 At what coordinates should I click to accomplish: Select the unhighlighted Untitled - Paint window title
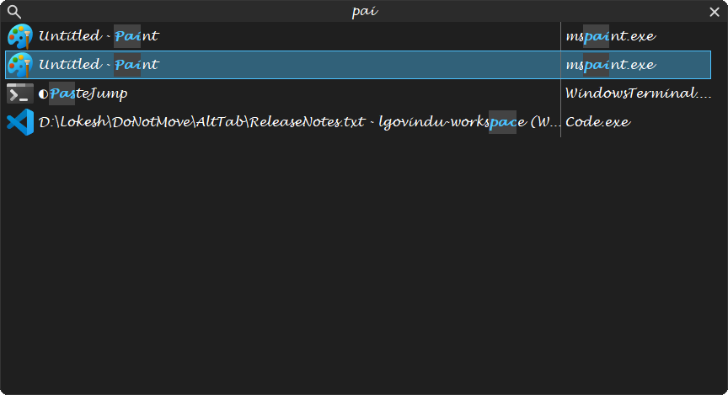[99, 35]
